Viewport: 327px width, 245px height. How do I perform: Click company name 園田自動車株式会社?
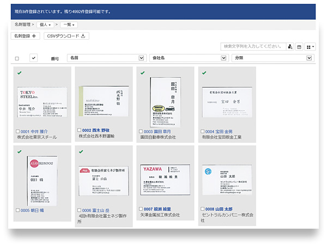pos(158,137)
